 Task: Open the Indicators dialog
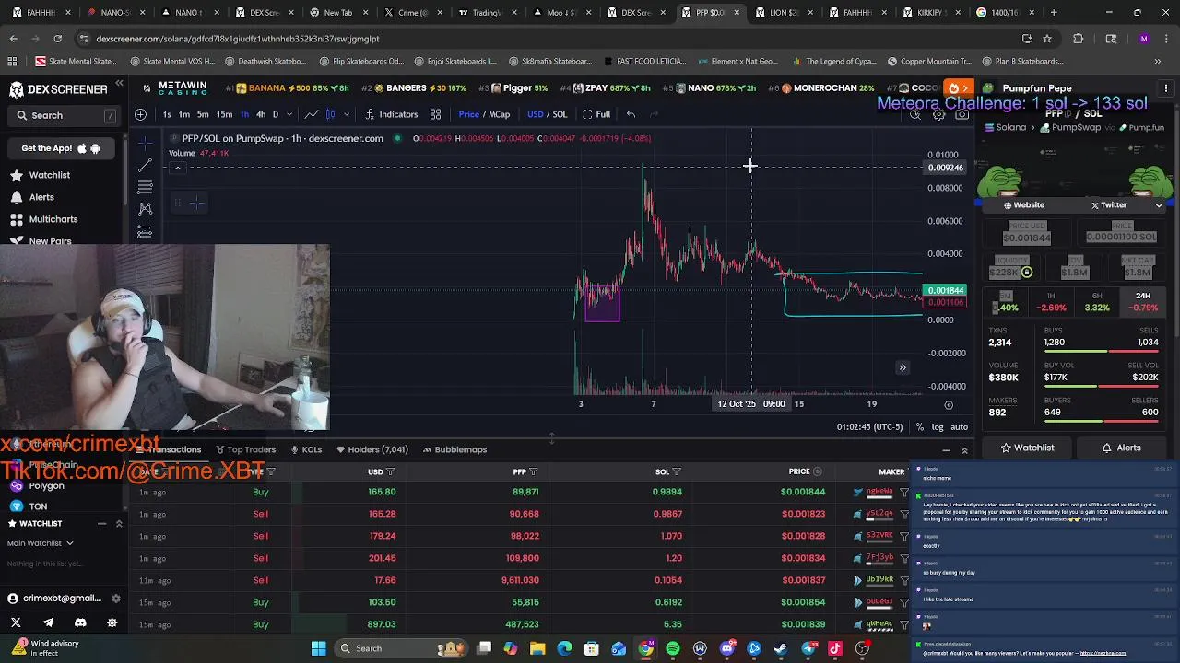(391, 114)
